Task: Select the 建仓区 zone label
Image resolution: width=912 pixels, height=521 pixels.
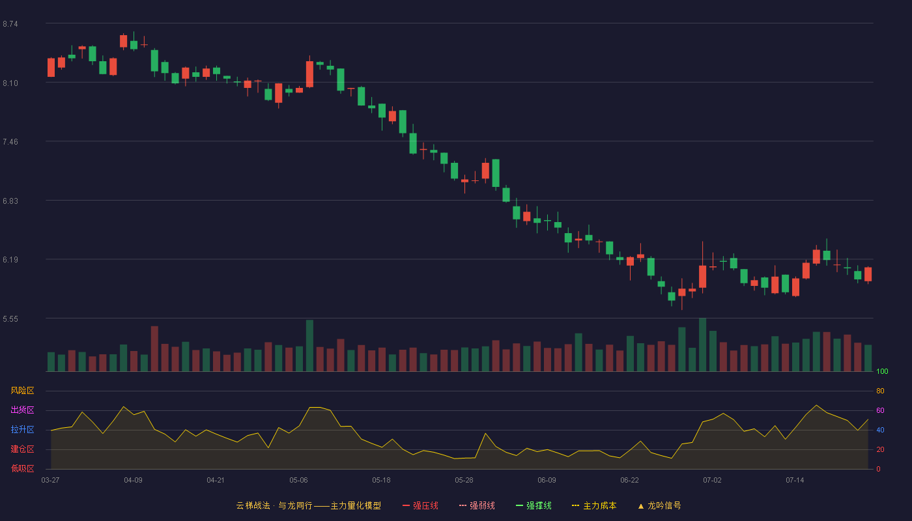Action: point(22,449)
